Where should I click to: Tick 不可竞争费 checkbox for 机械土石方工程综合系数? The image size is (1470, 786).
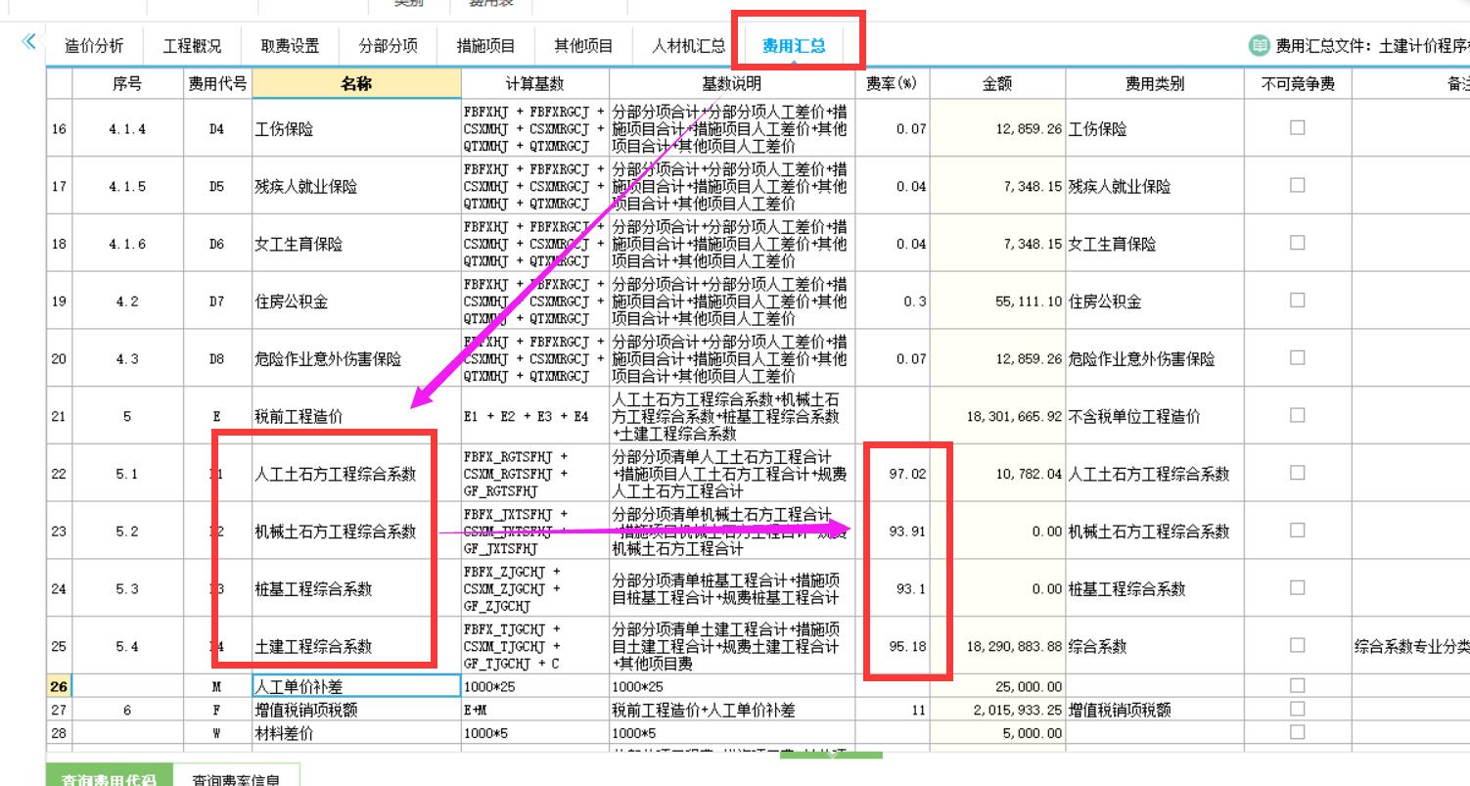pyautogui.click(x=1298, y=531)
